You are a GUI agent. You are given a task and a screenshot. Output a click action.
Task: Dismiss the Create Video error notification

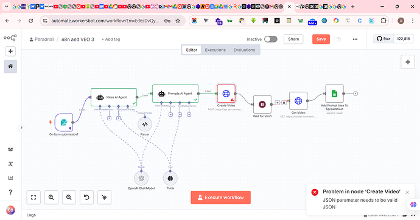pos(407,192)
